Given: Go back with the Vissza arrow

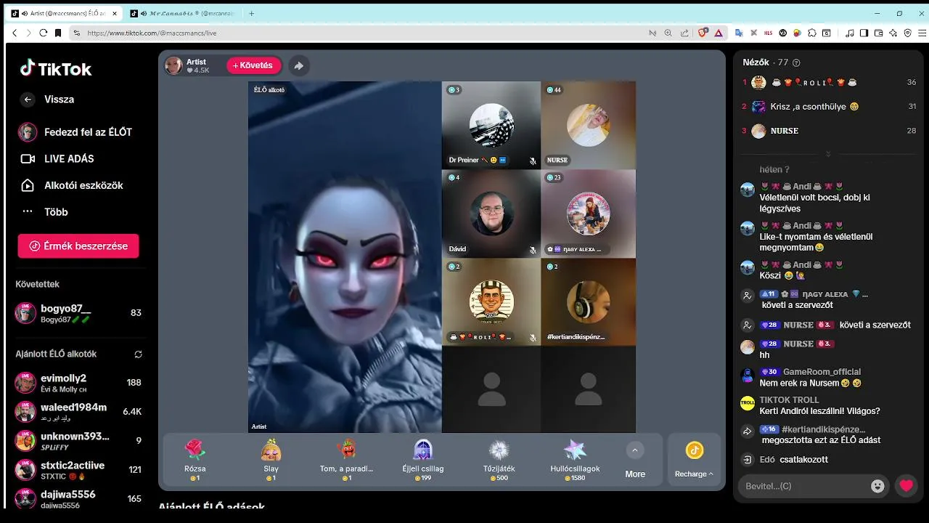Looking at the screenshot, I should tap(28, 100).
